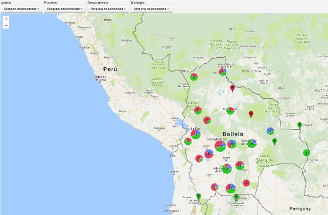
Task: Click the Perú country label on map
Action: coord(110,69)
